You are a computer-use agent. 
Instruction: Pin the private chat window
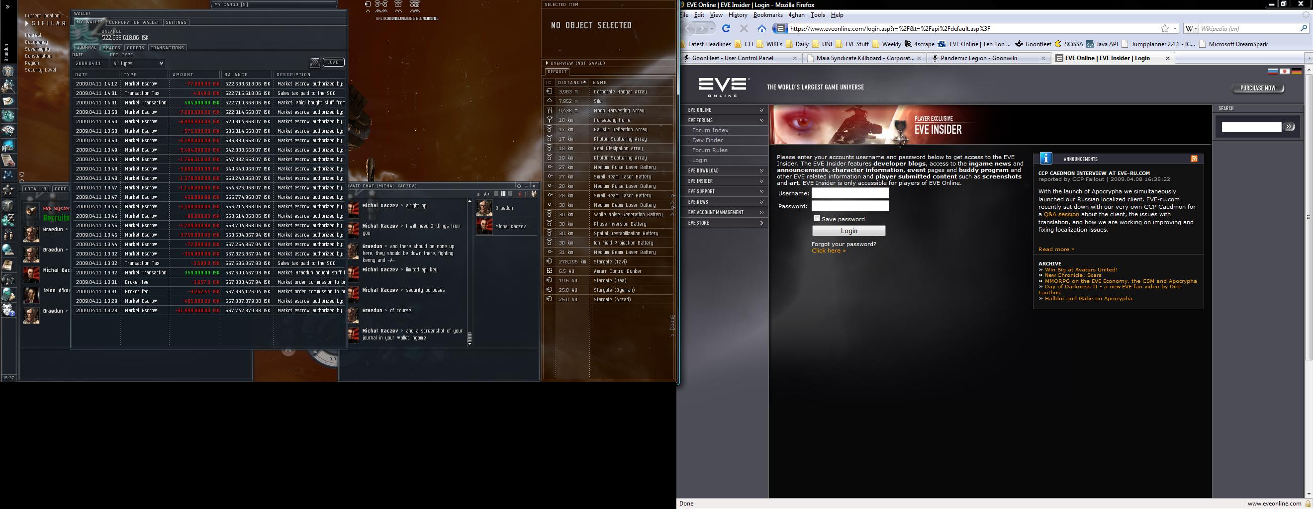click(x=519, y=186)
